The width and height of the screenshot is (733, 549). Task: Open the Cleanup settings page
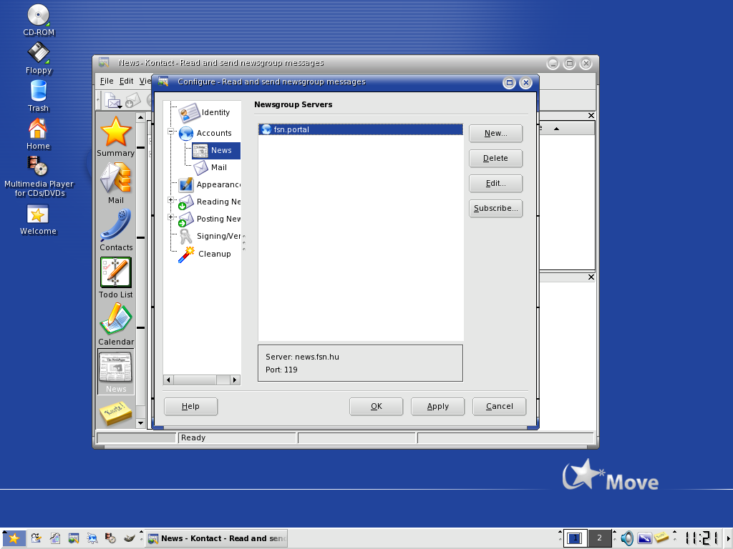tap(205, 254)
